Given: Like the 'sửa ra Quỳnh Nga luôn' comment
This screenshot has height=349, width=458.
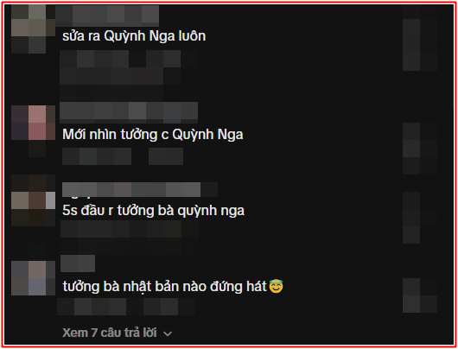Looking at the screenshot, I should pyautogui.click(x=420, y=45).
